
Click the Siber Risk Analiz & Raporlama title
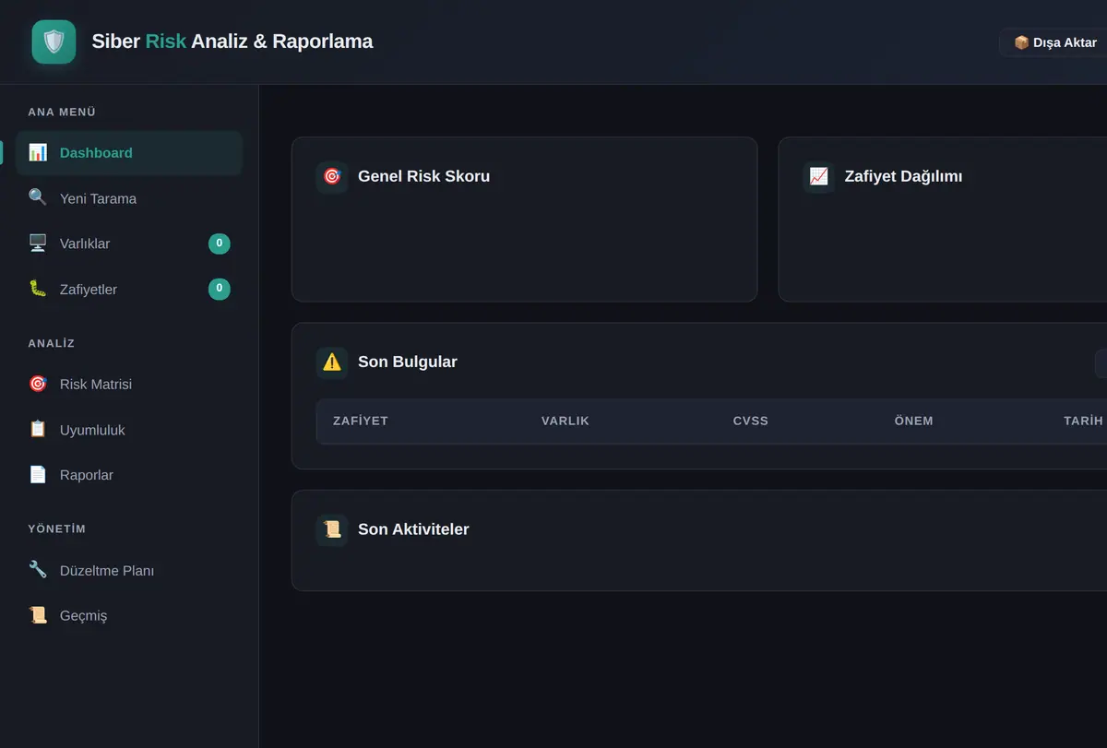point(232,42)
